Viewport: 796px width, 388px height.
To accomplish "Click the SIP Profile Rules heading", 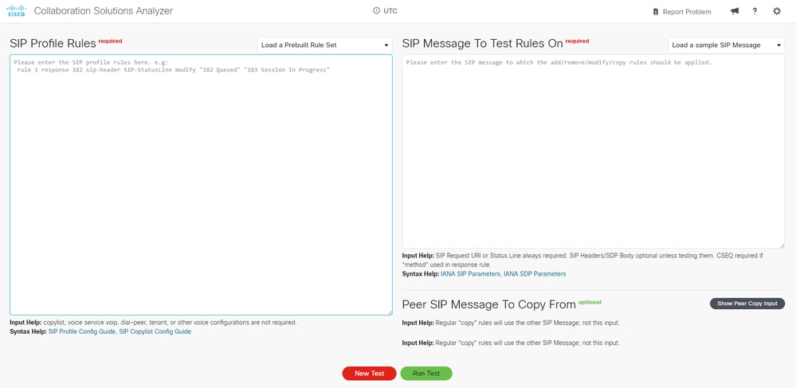I will click(x=53, y=44).
